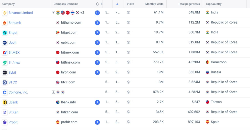Click the globe visits icon in Upbit row
The image size is (250, 130).
(128, 42)
